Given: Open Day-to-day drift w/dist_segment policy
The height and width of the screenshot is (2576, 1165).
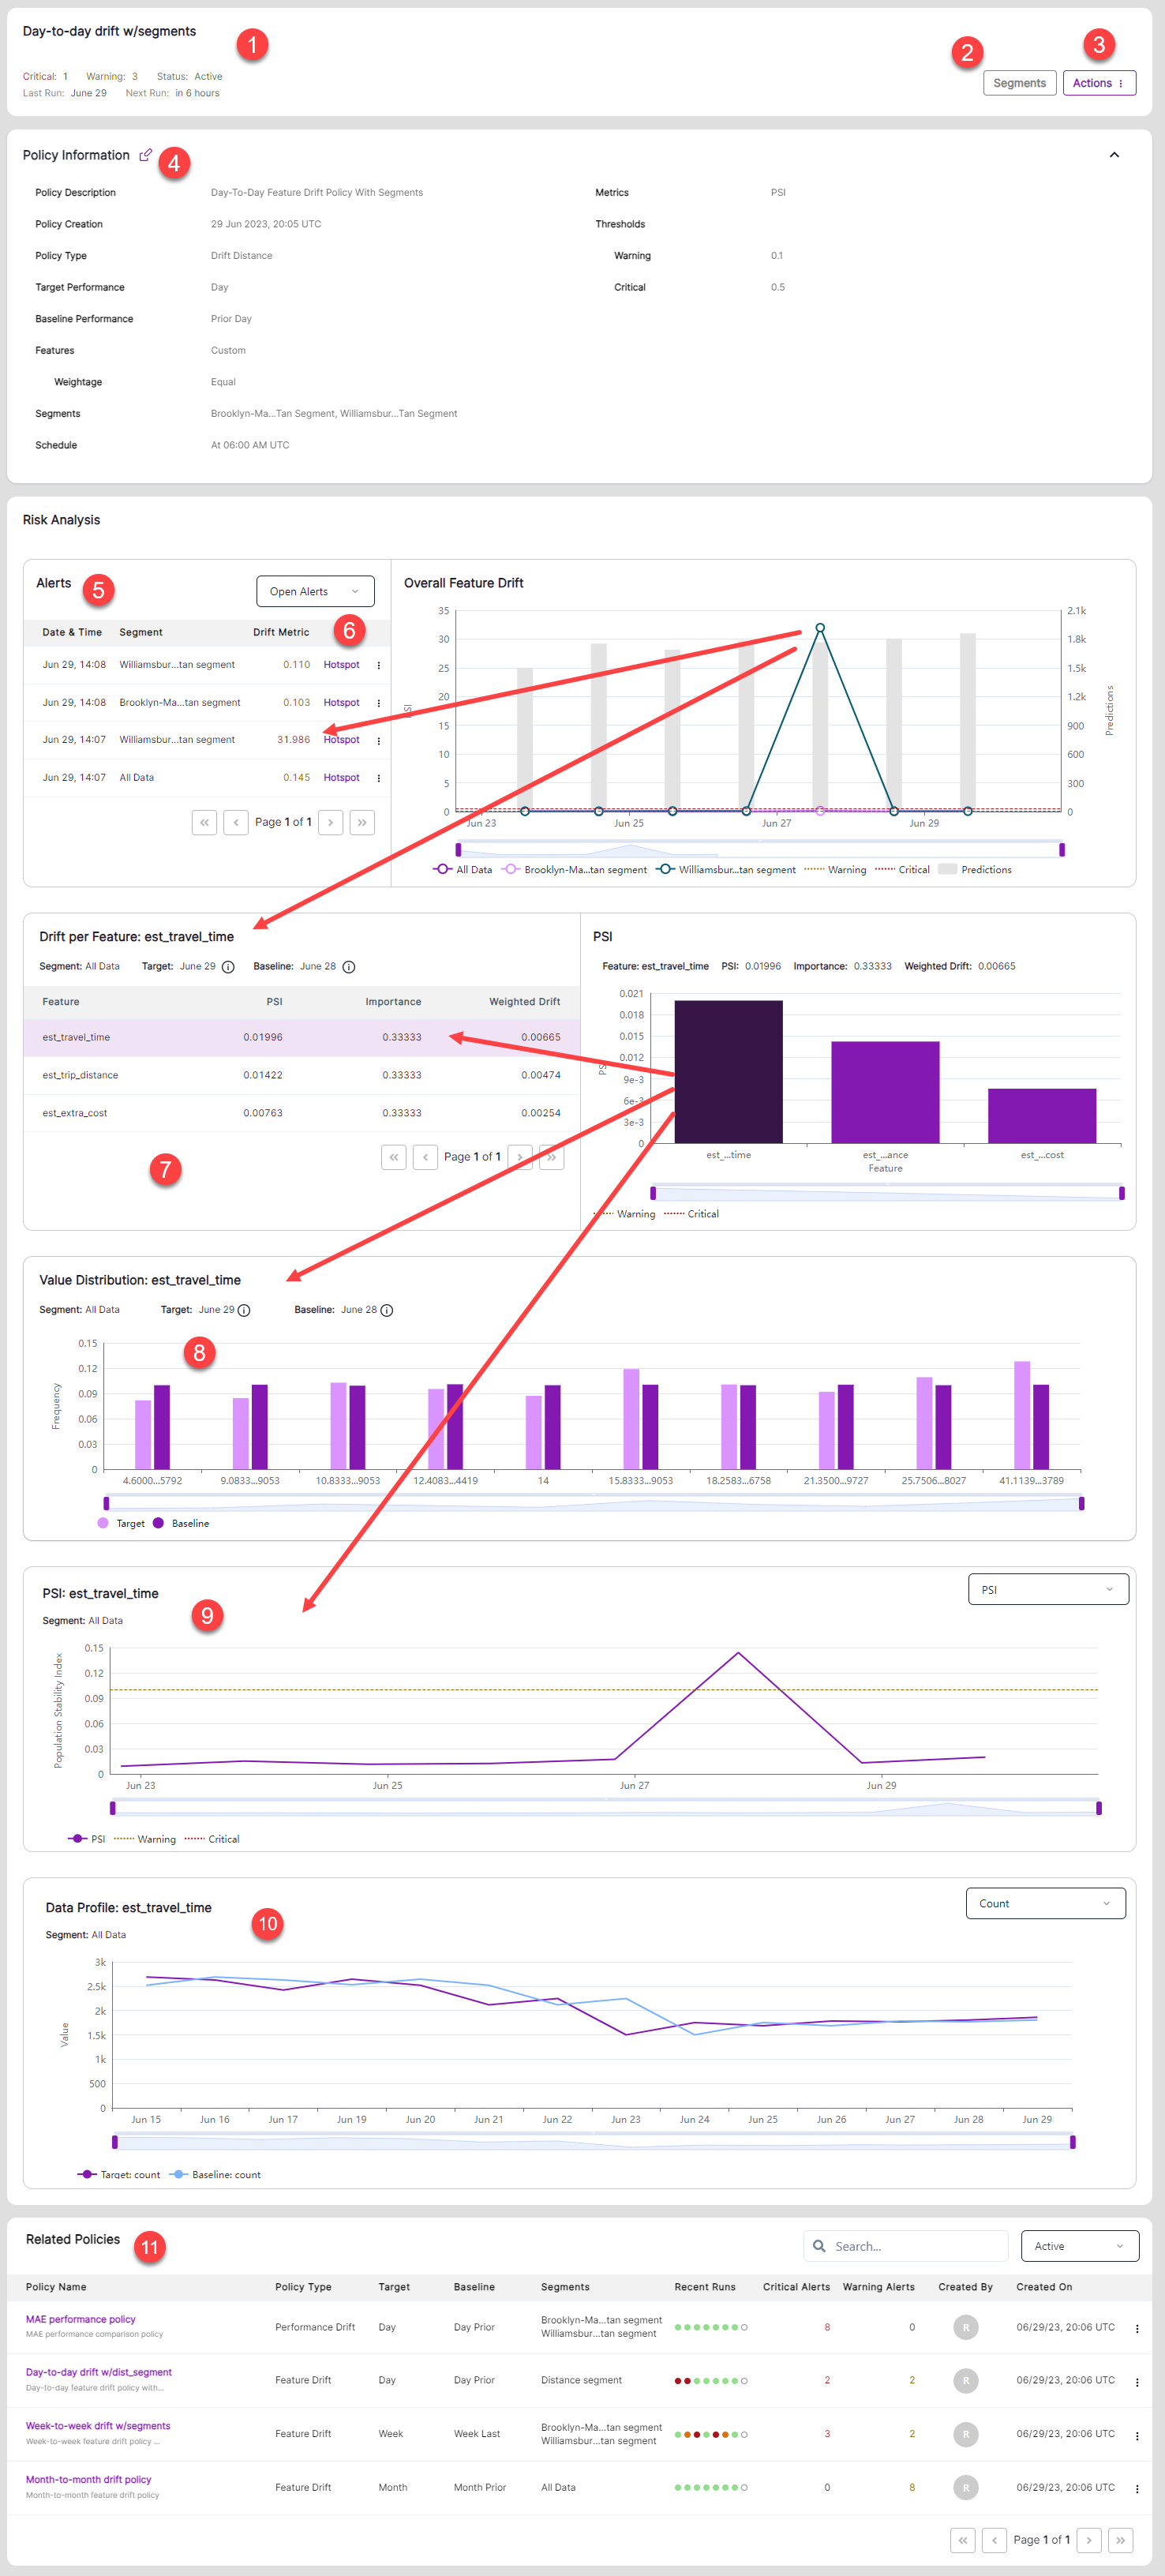Looking at the screenshot, I should coord(98,2372).
